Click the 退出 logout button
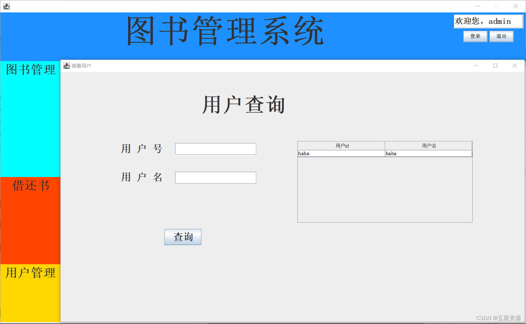The height and width of the screenshot is (324, 526). (501, 36)
